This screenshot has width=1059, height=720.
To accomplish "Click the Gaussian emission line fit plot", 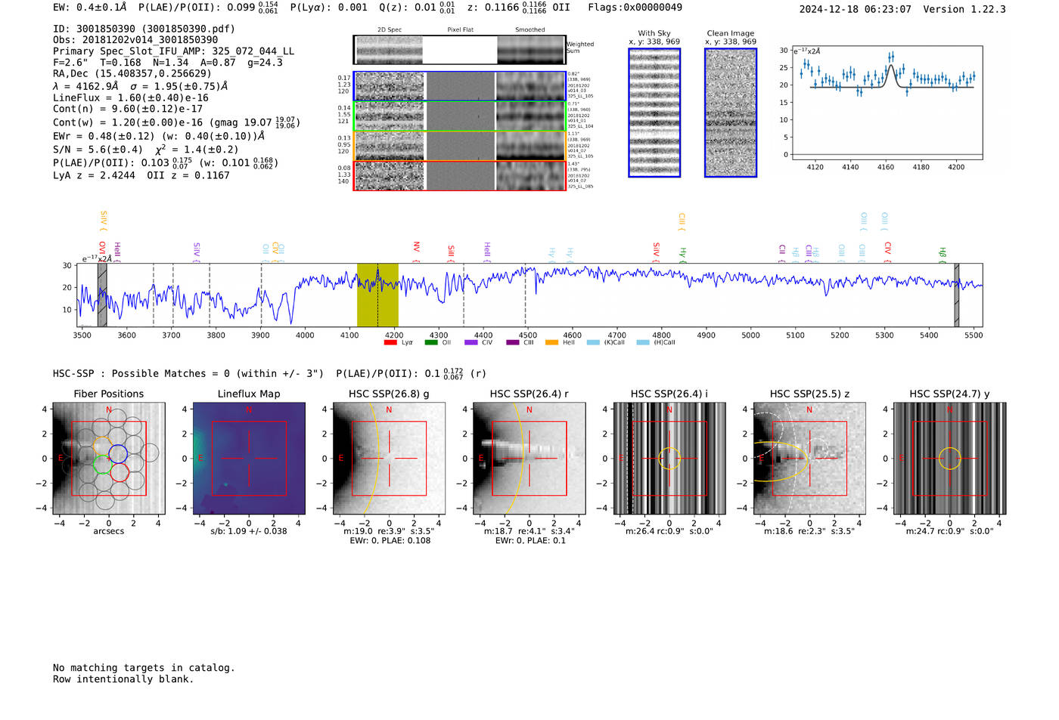I will pyautogui.click(x=887, y=103).
